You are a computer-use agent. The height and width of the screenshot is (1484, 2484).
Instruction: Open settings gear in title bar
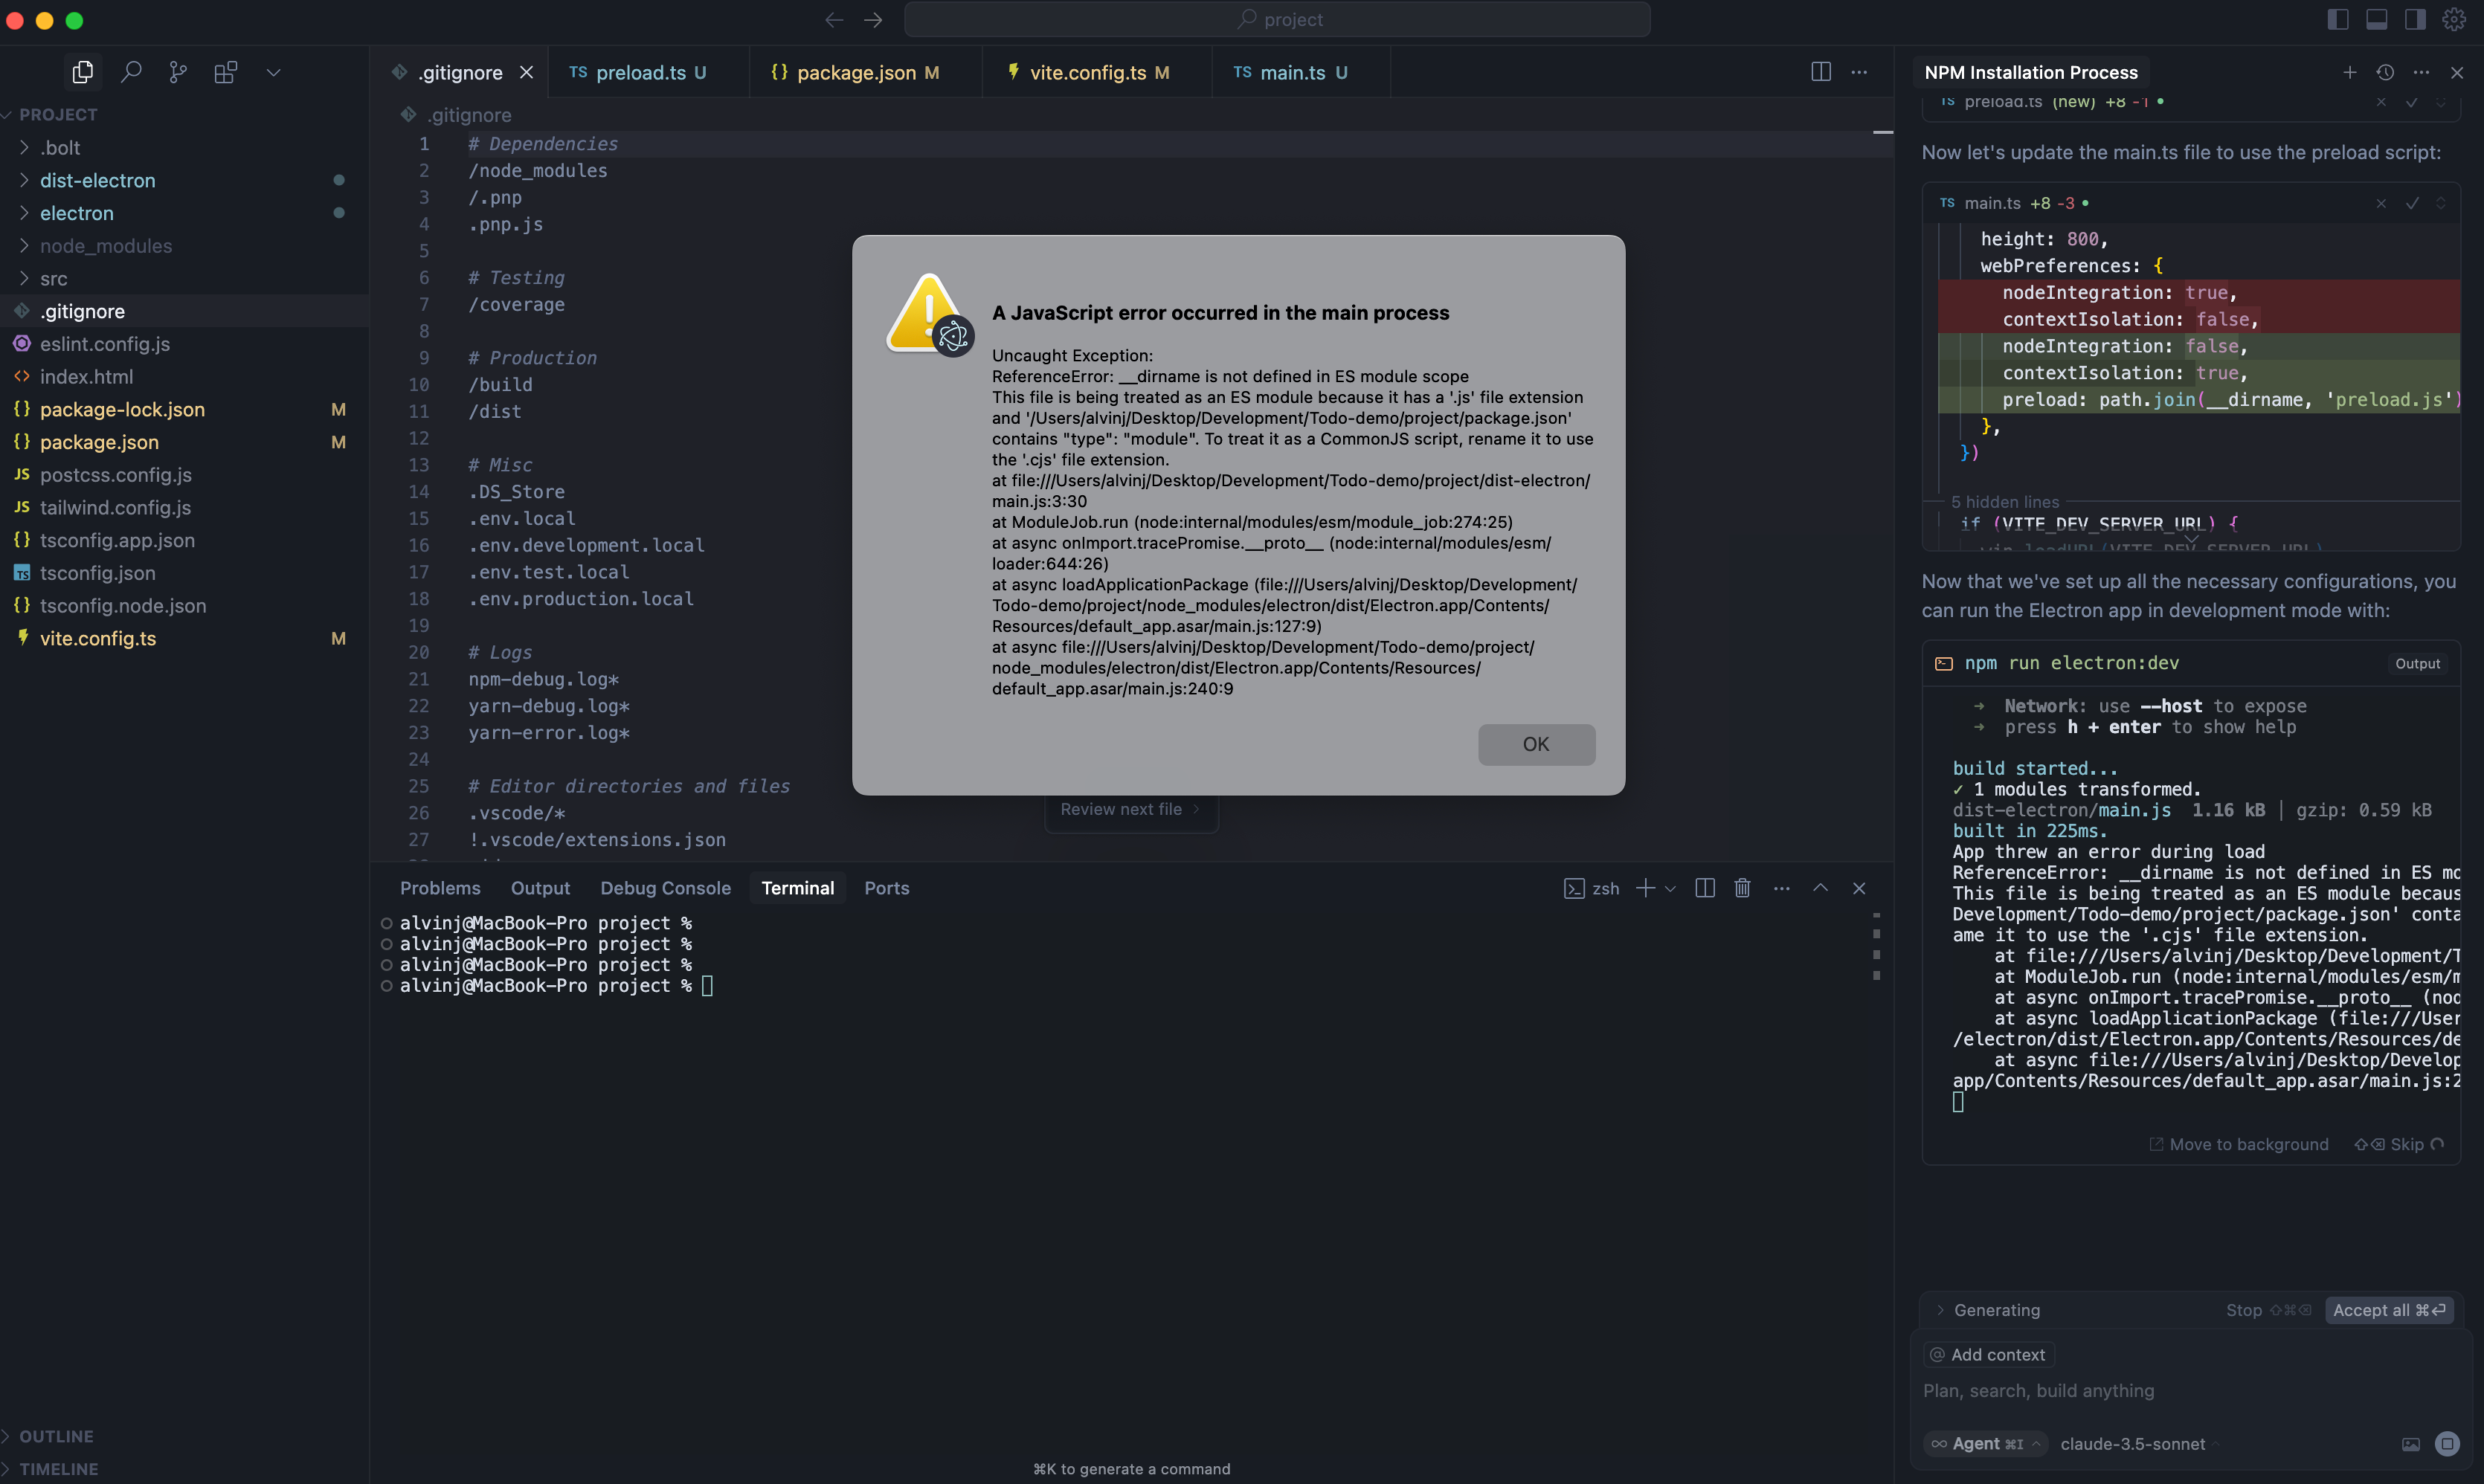pos(2454,19)
